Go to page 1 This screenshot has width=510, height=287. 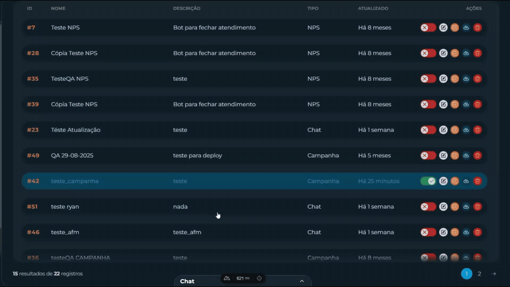point(467,274)
